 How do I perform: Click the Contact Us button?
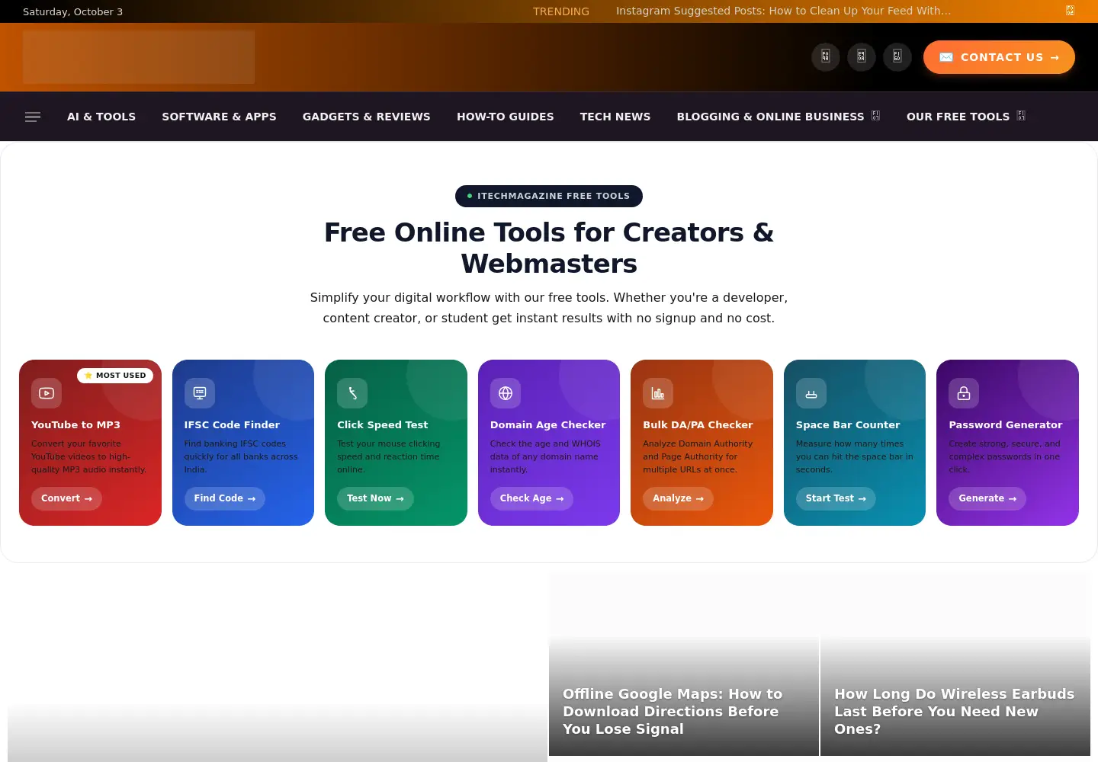tap(999, 57)
